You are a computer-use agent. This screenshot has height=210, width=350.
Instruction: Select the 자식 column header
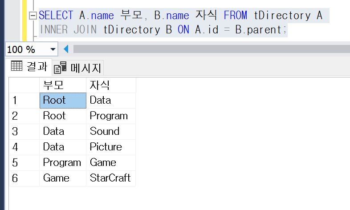point(111,85)
